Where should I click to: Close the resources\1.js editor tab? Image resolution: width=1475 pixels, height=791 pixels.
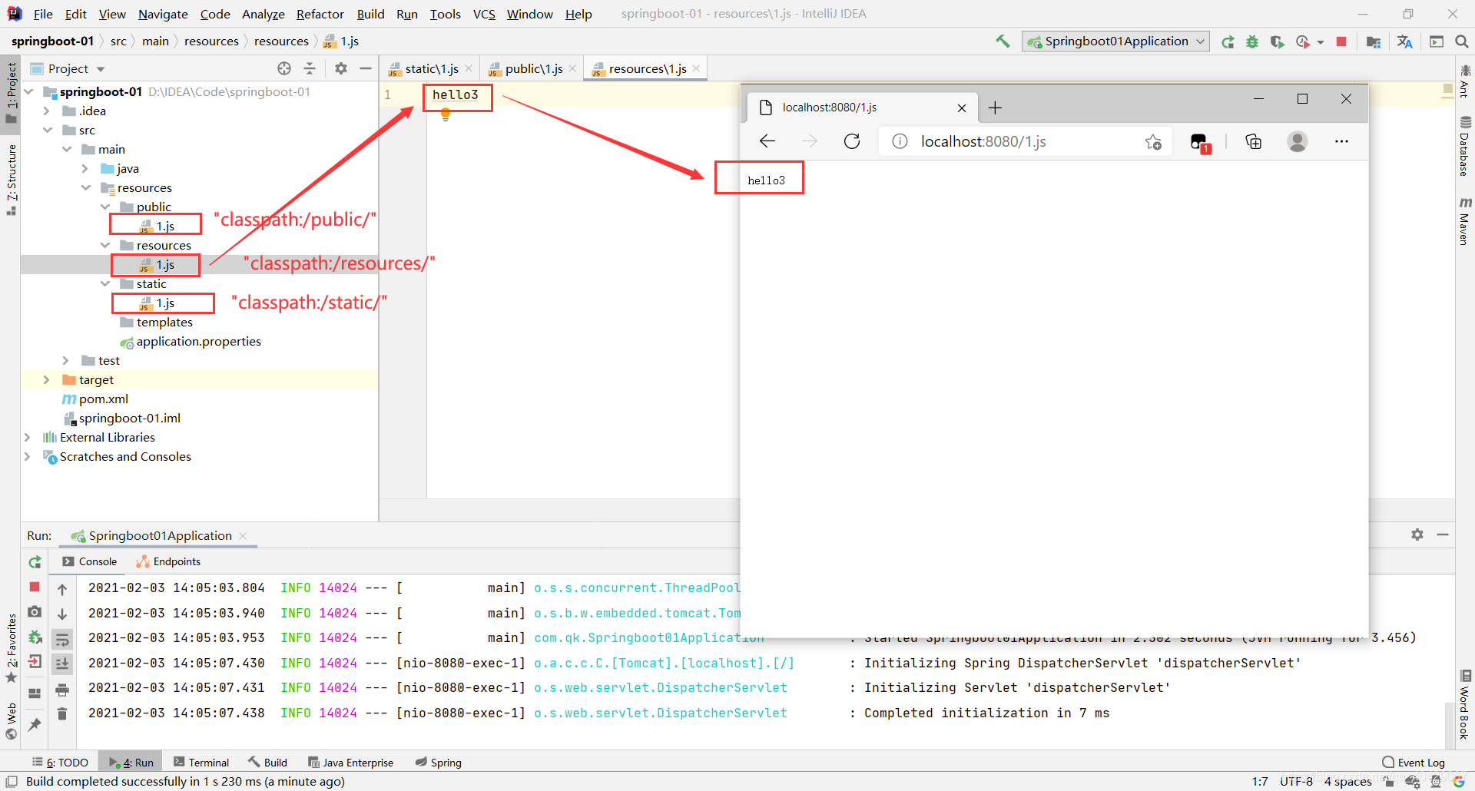tap(696, 68)
